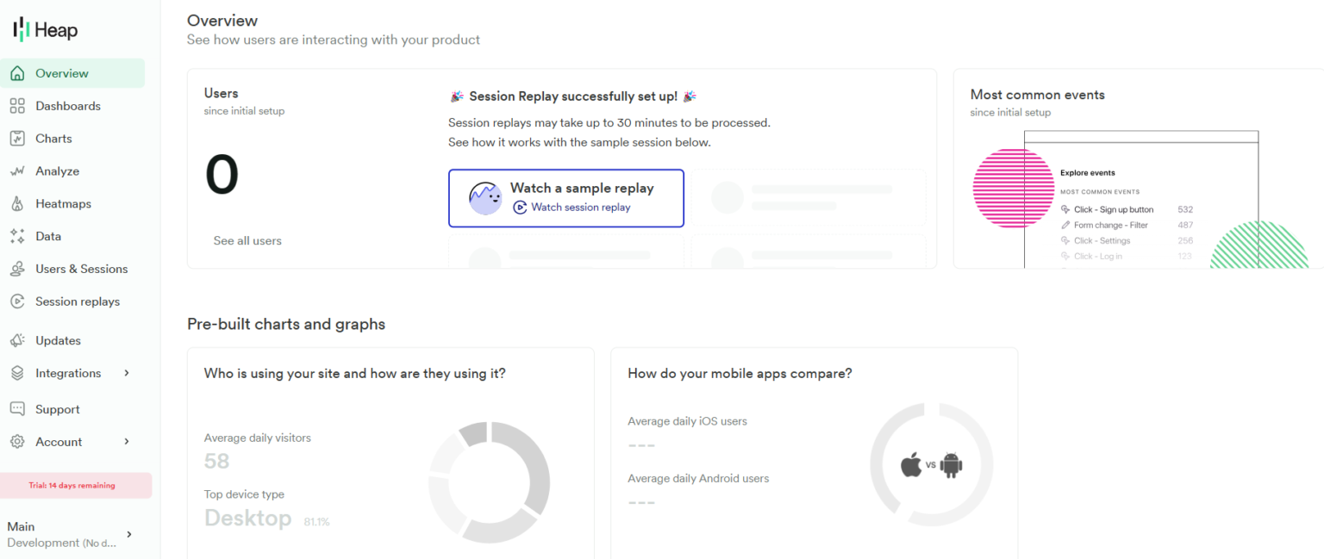1324x559 pixels.
Task: Click the device type donut chart
Action: pyautogui.click(x=489, y=481)
